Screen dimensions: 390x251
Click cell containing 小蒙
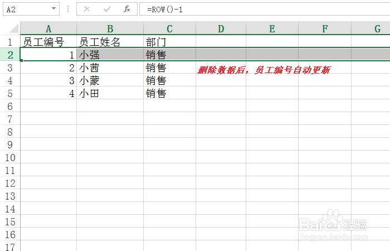(x=110, y=80)
